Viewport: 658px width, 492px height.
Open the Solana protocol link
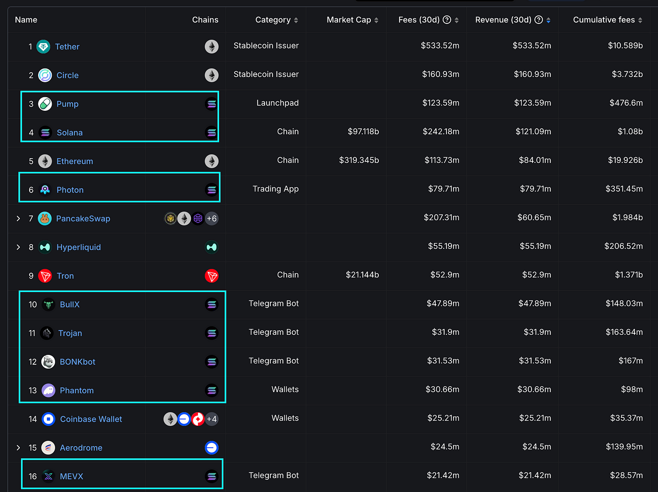tap(70, 132)
